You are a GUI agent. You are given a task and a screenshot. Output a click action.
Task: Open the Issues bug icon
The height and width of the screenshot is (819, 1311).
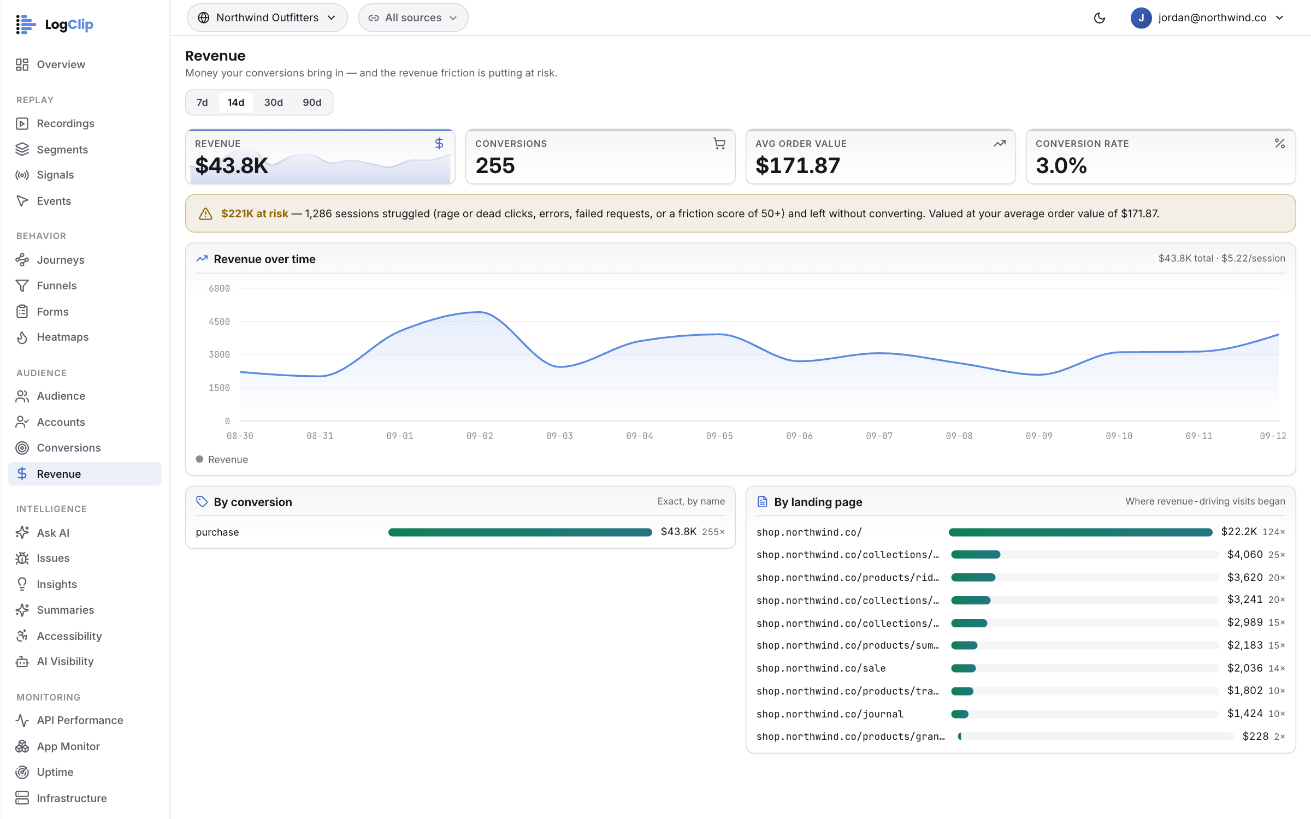(22, 558)
